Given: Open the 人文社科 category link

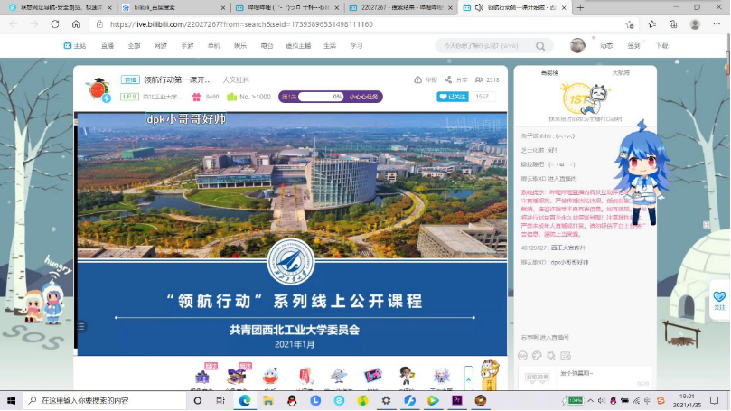Looking at the screenshot, I should point(236,79).
